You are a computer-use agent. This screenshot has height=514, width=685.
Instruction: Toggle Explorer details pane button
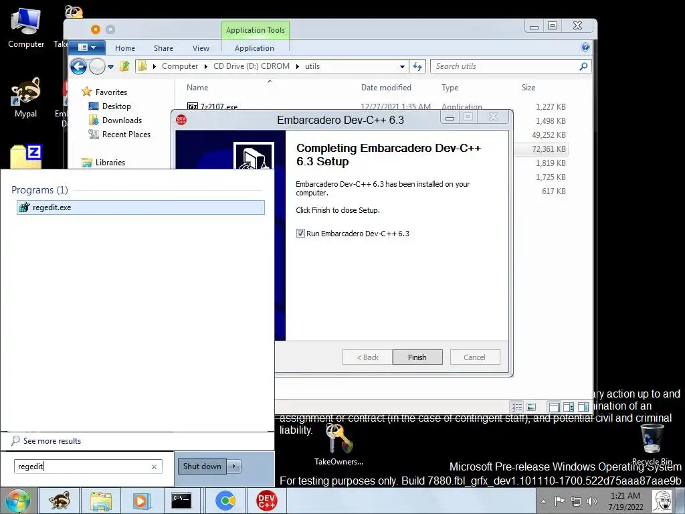coord(569,407)
